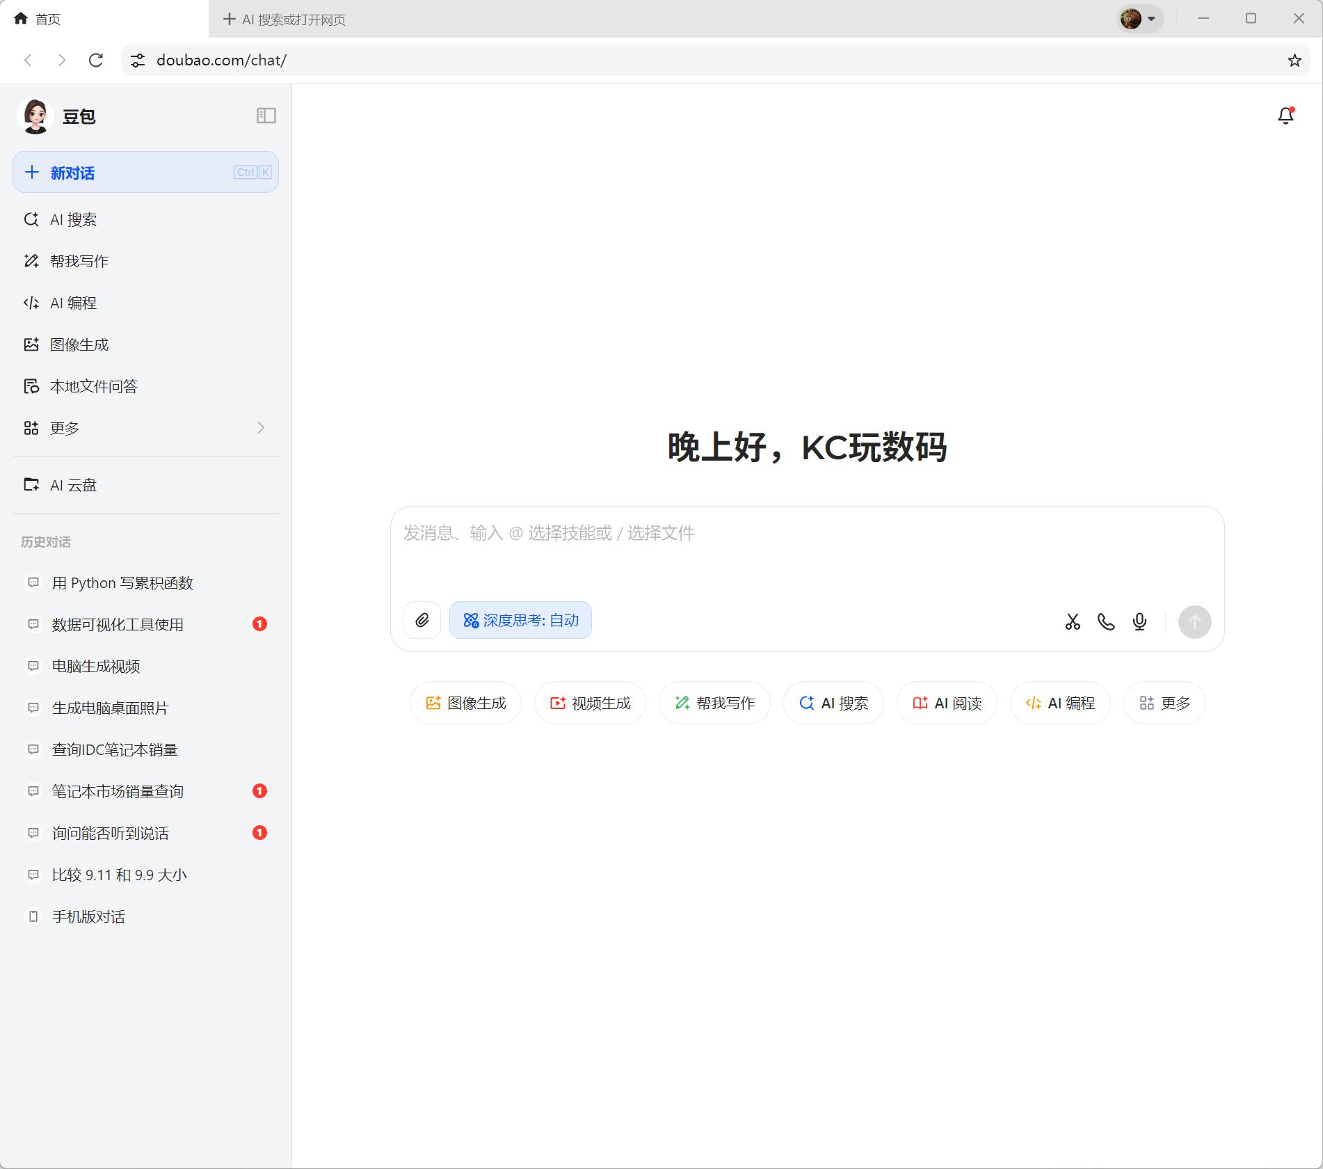The width and height of the screenshot is (1323, 1169).
Task: Toggle 深度思考: 自动 mode
Action: 520,620
